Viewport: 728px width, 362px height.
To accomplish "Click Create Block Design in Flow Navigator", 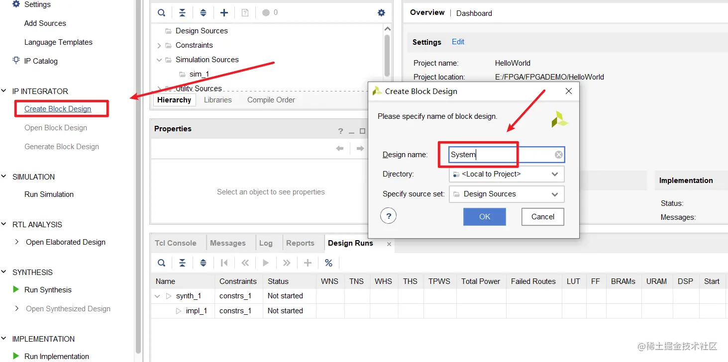I will 58,109.
